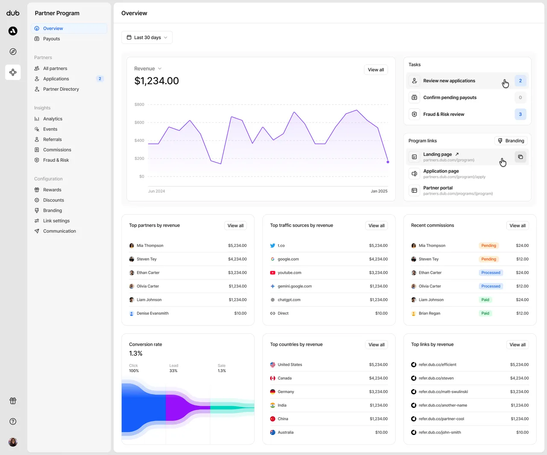
Task: Click the help question mark icon
Action: 13,421
